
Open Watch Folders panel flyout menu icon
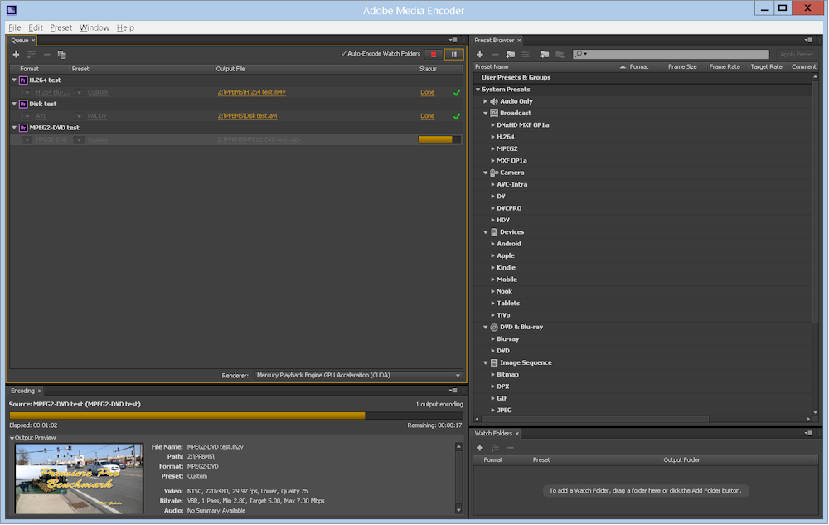pyautogui.click(x=808, y=434)
